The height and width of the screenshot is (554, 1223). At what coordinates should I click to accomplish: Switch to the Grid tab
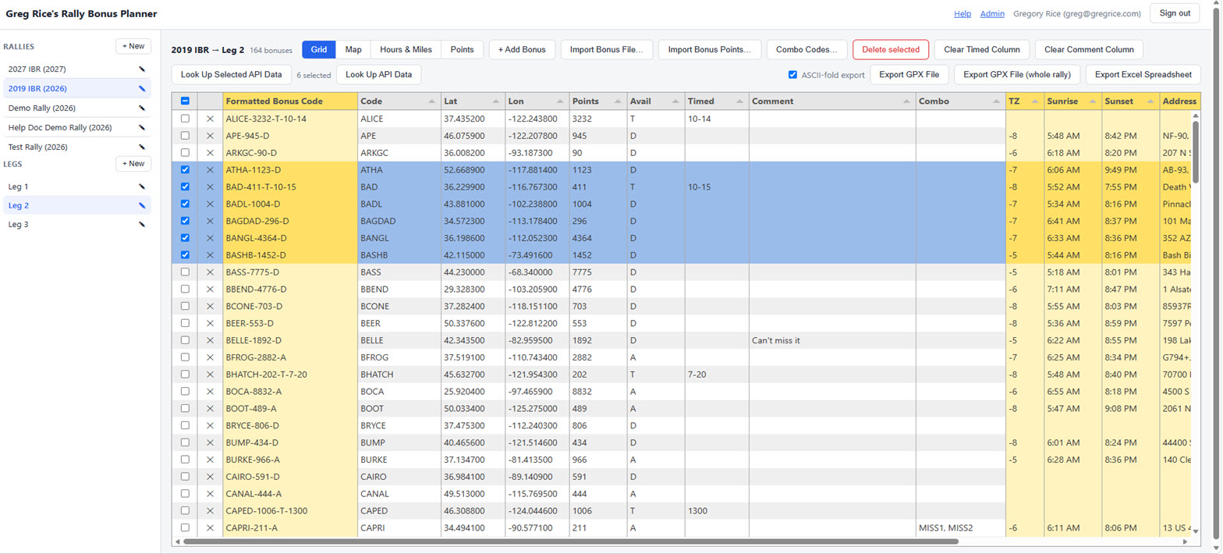(319, 49)
